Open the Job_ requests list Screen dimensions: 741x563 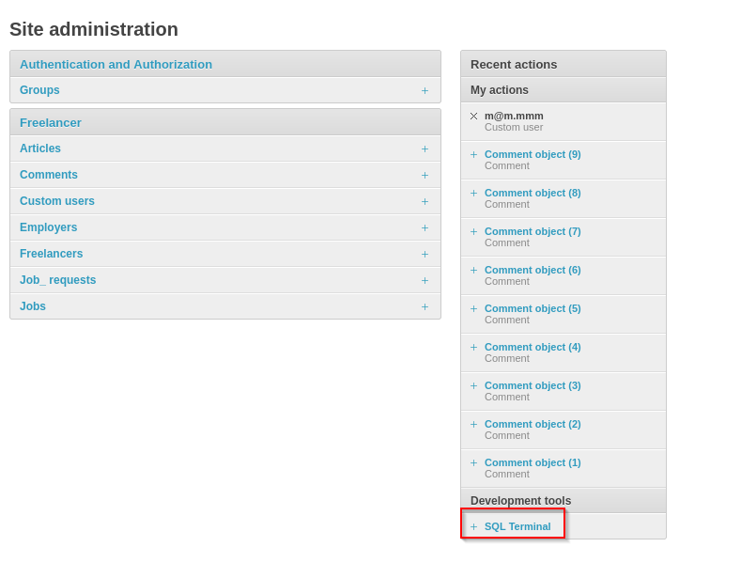point(58,280)
